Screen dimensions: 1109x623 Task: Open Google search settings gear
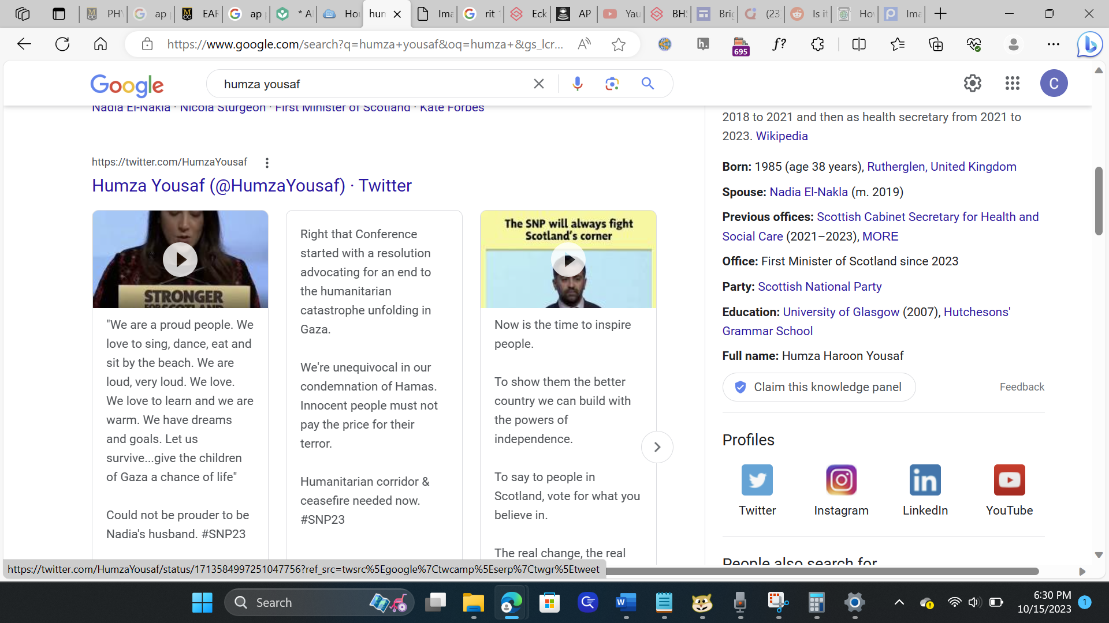[973, 84]
